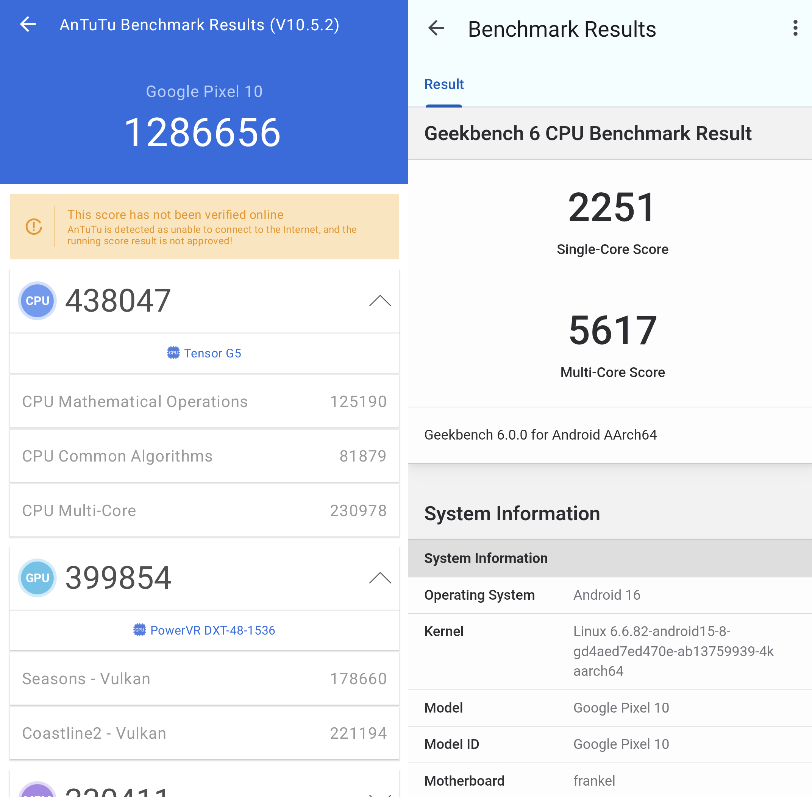The width and height of the screenshot is (812, 797).
Task: Click the blue CPU badge icon
Action: click(37, 301)
